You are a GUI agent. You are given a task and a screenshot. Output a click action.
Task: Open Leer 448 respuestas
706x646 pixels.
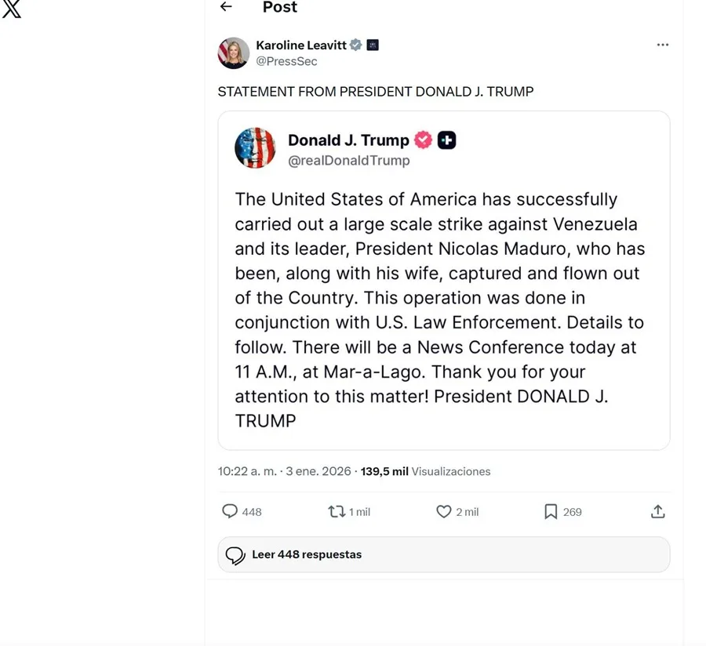click(x=444, y=554)
